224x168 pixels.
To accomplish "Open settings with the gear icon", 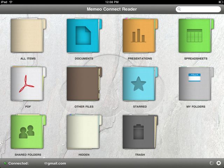I will click(x=218, y=163).
